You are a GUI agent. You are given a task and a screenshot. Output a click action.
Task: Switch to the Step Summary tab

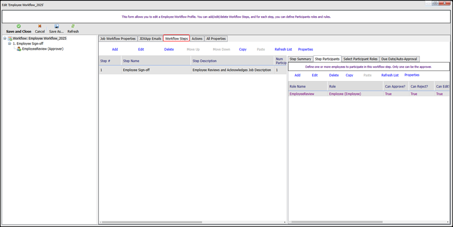click(x=300, y=59)
